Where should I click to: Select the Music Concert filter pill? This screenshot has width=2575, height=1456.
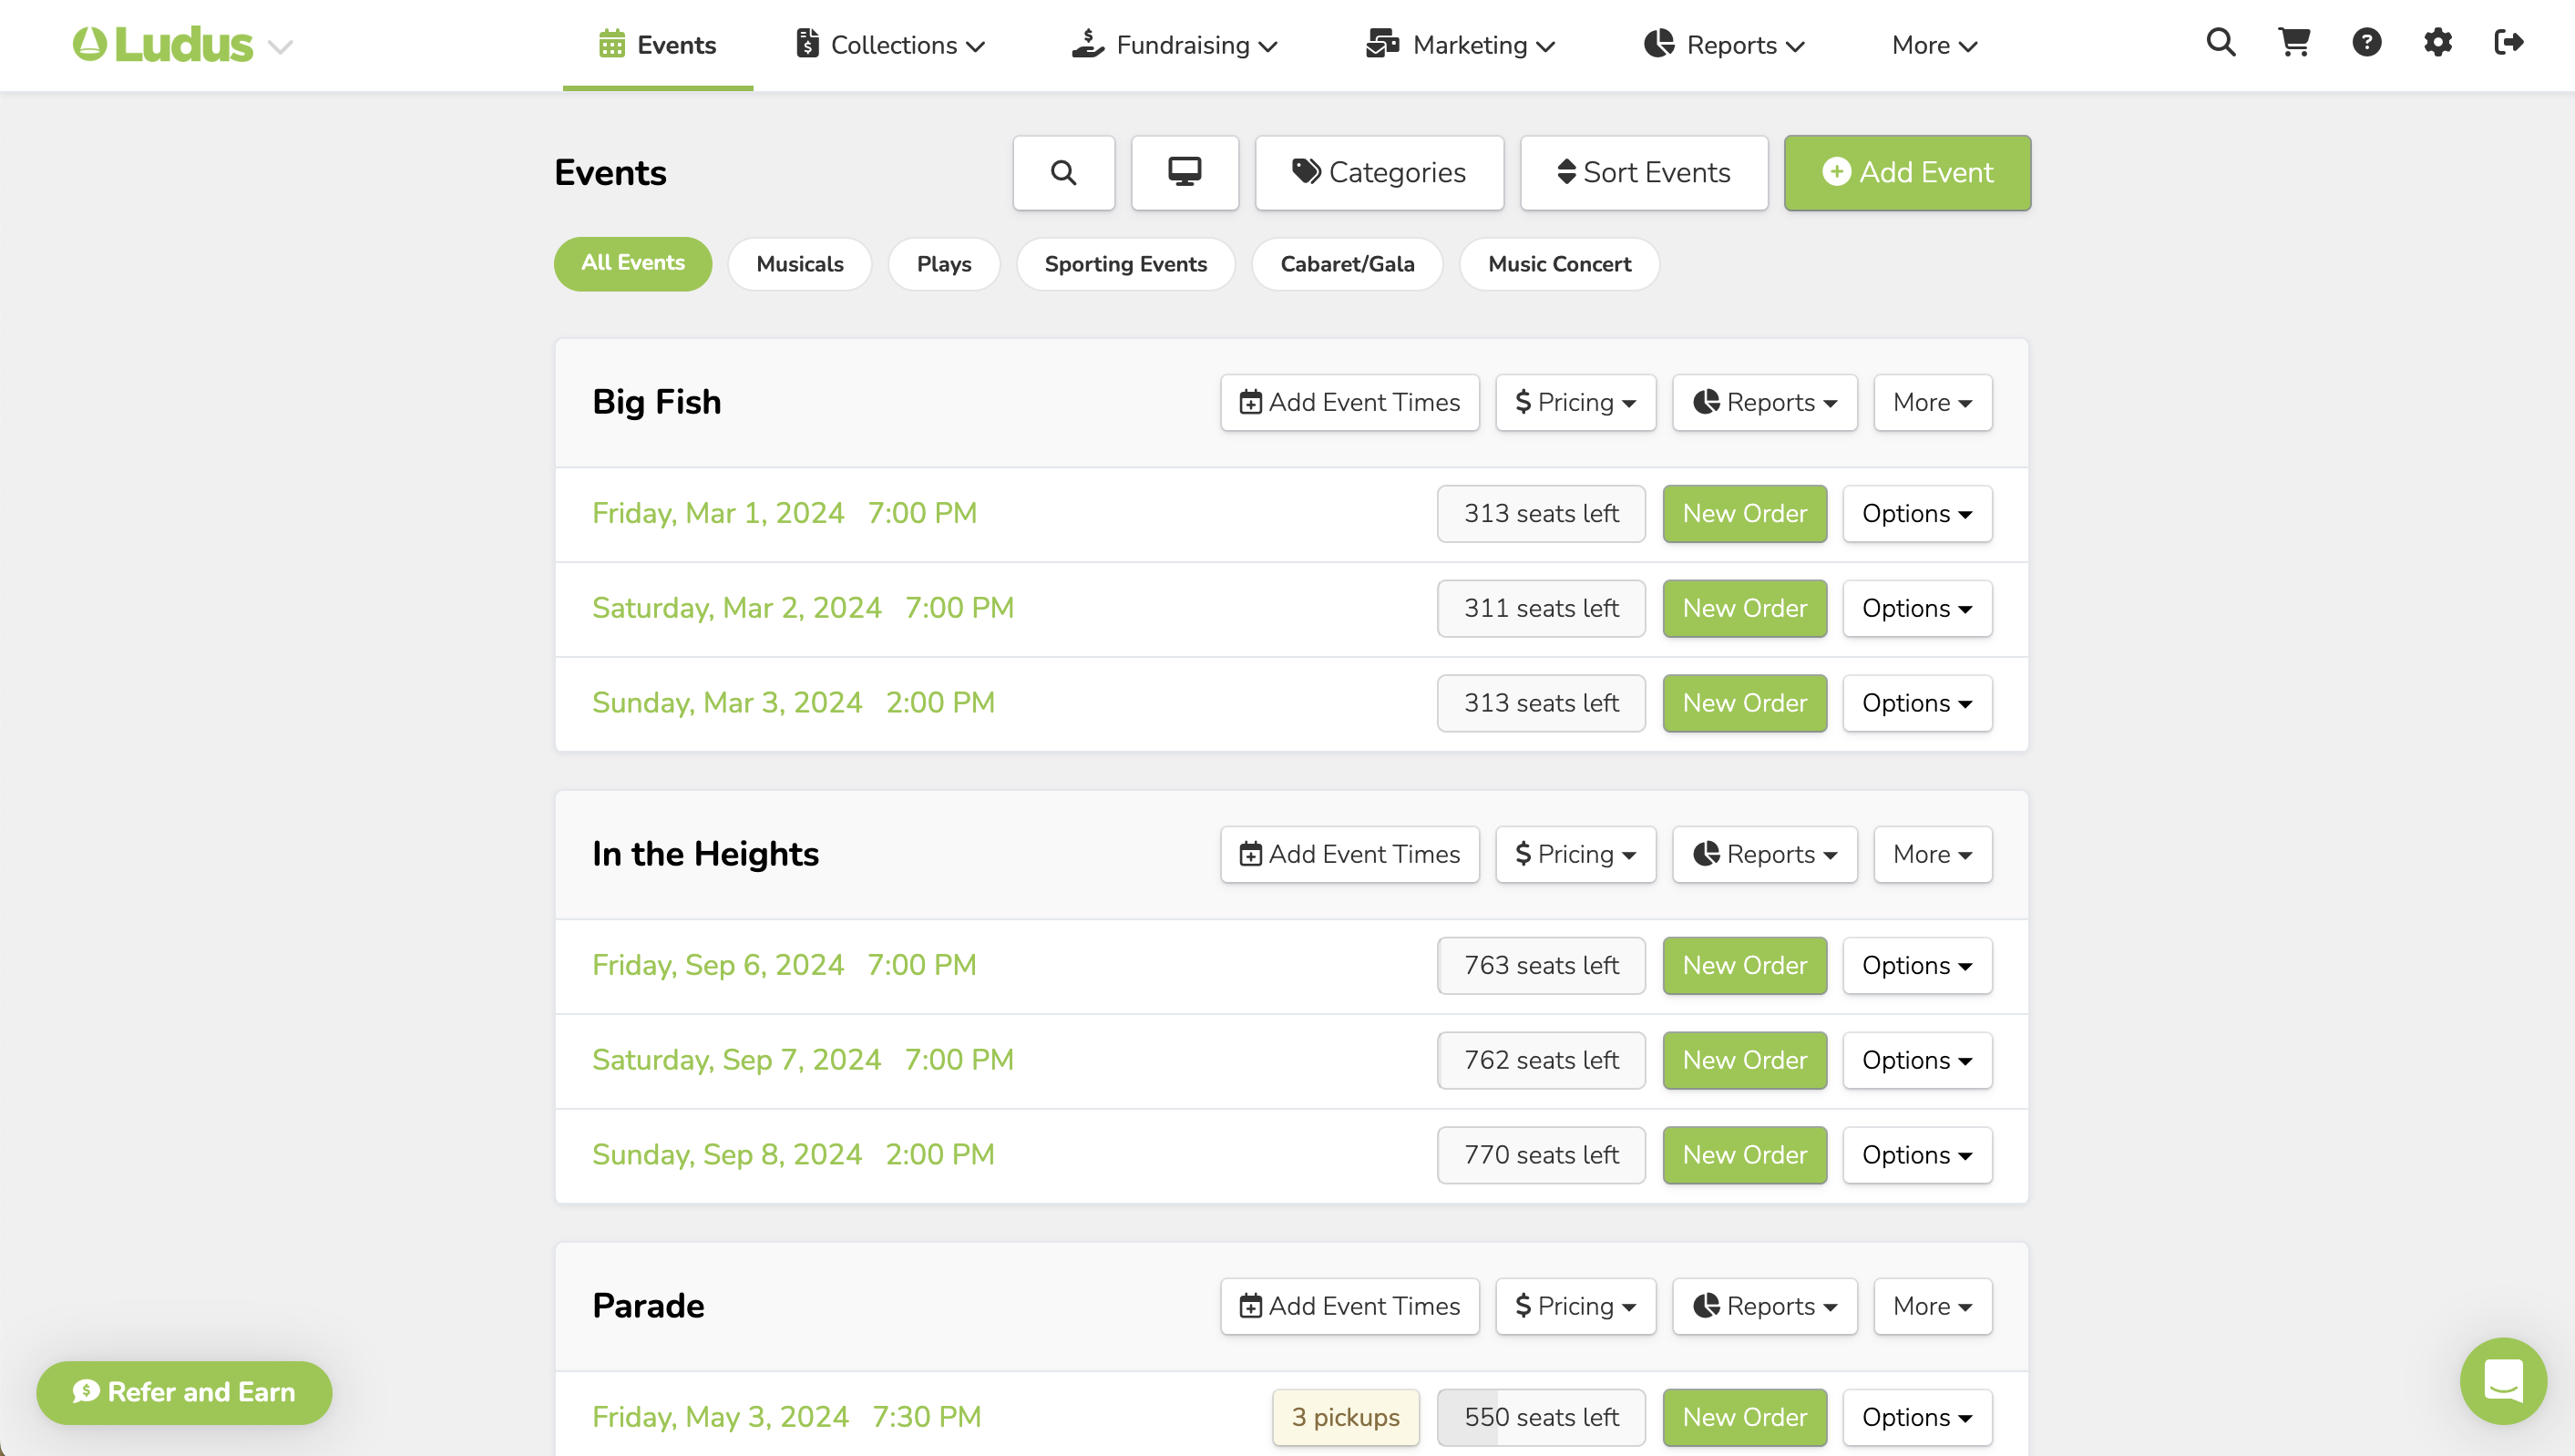(1559, 264)
